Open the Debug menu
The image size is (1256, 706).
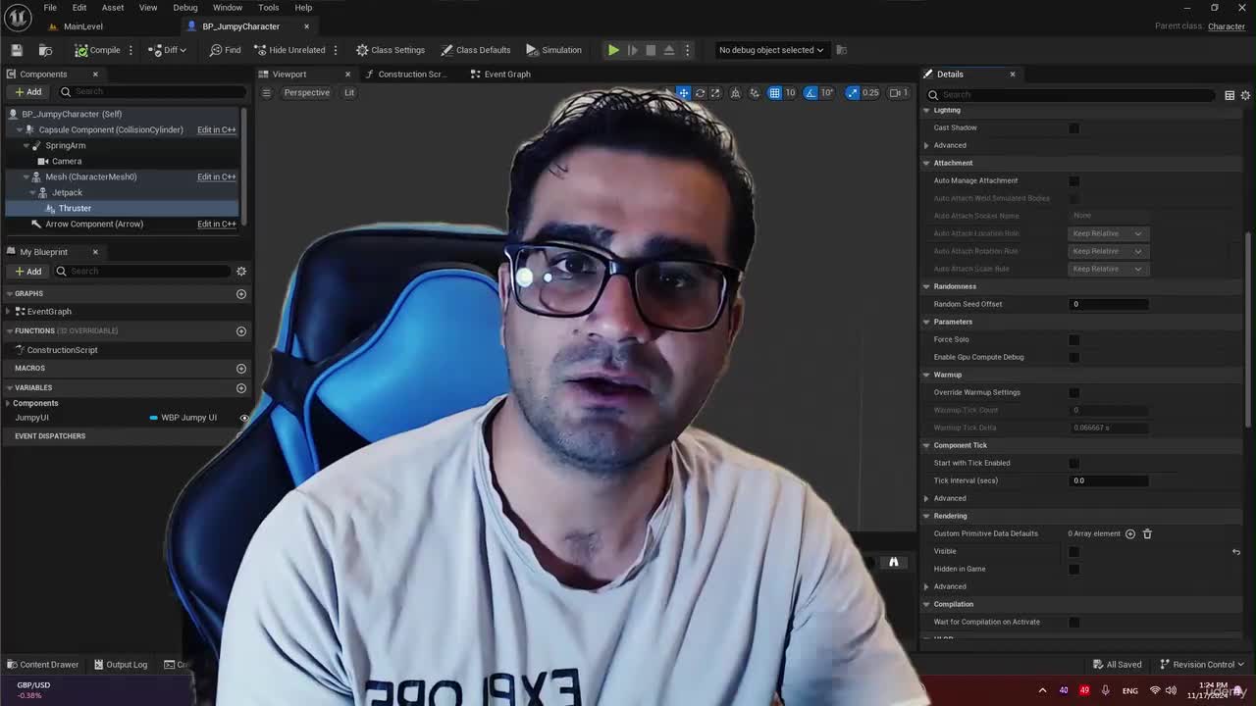coord(185,8)
